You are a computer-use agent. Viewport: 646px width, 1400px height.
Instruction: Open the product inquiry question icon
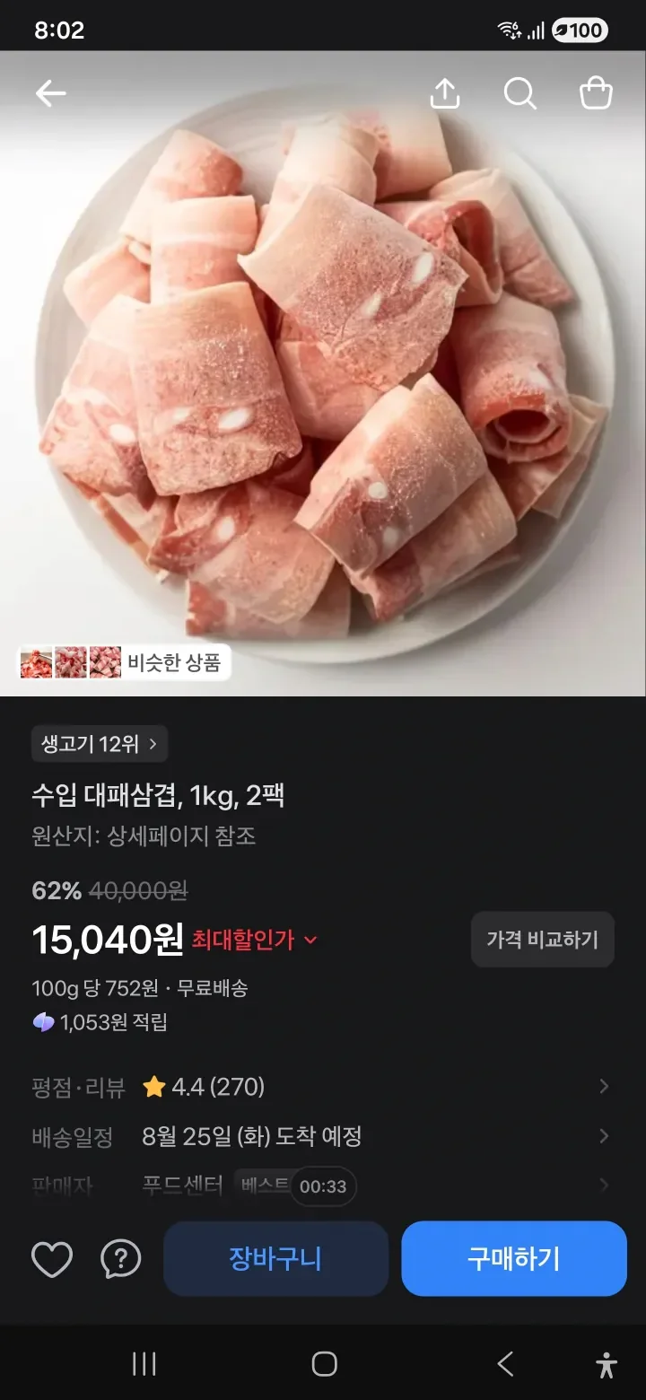121,1259
